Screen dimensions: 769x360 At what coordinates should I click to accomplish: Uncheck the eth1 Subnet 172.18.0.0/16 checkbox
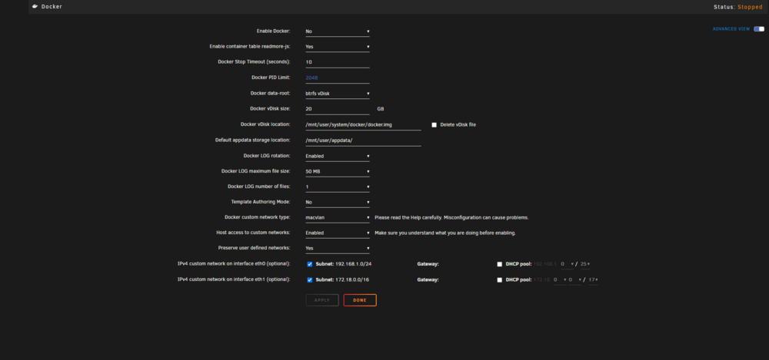coord(310,280)
